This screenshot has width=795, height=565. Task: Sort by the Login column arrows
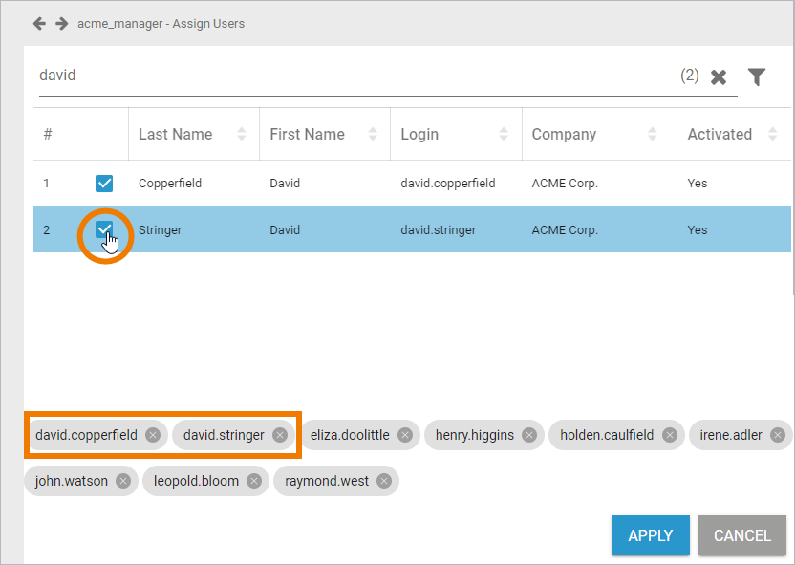[504, 134]
